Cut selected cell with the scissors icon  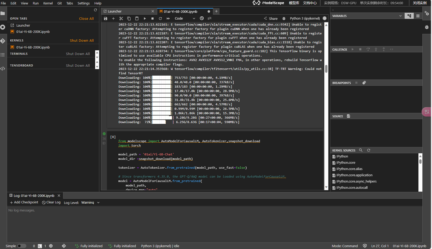click(121, 19)
